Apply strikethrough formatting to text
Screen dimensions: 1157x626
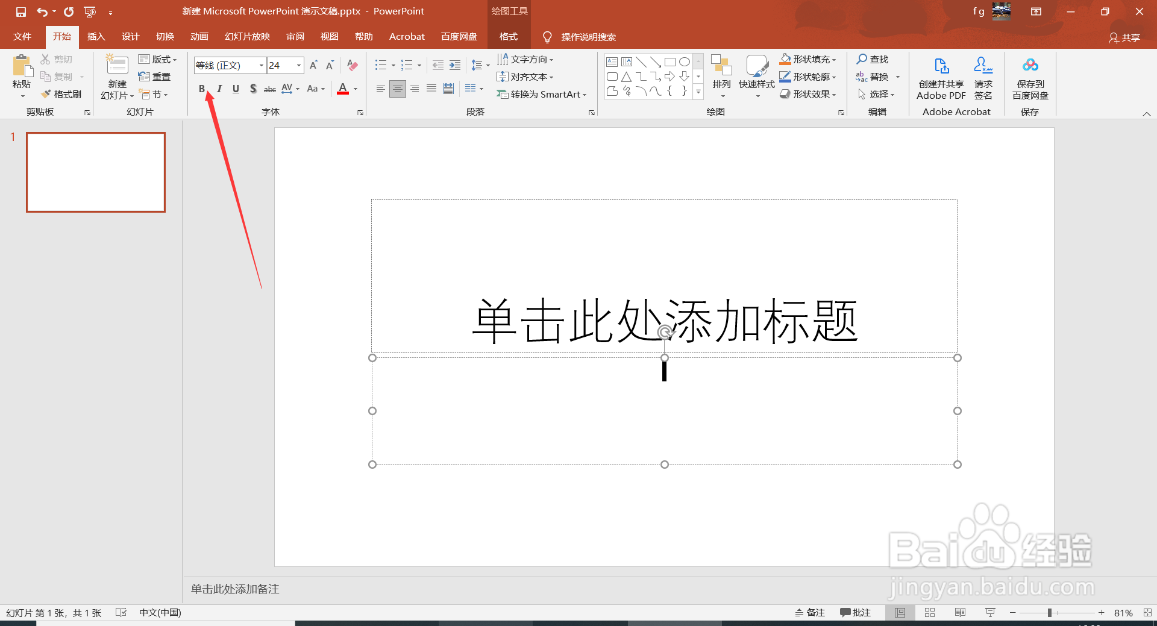pyautogui.click(x=269, y=89)
